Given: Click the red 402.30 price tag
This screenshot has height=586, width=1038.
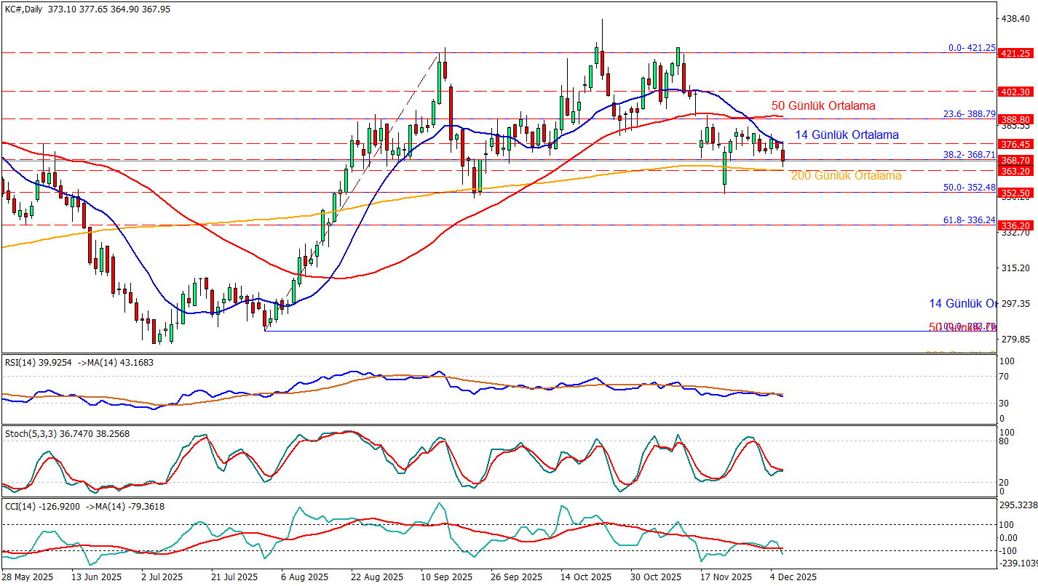Looking at the screenshot, I should pyautogui.click(x=1015, y=92).
